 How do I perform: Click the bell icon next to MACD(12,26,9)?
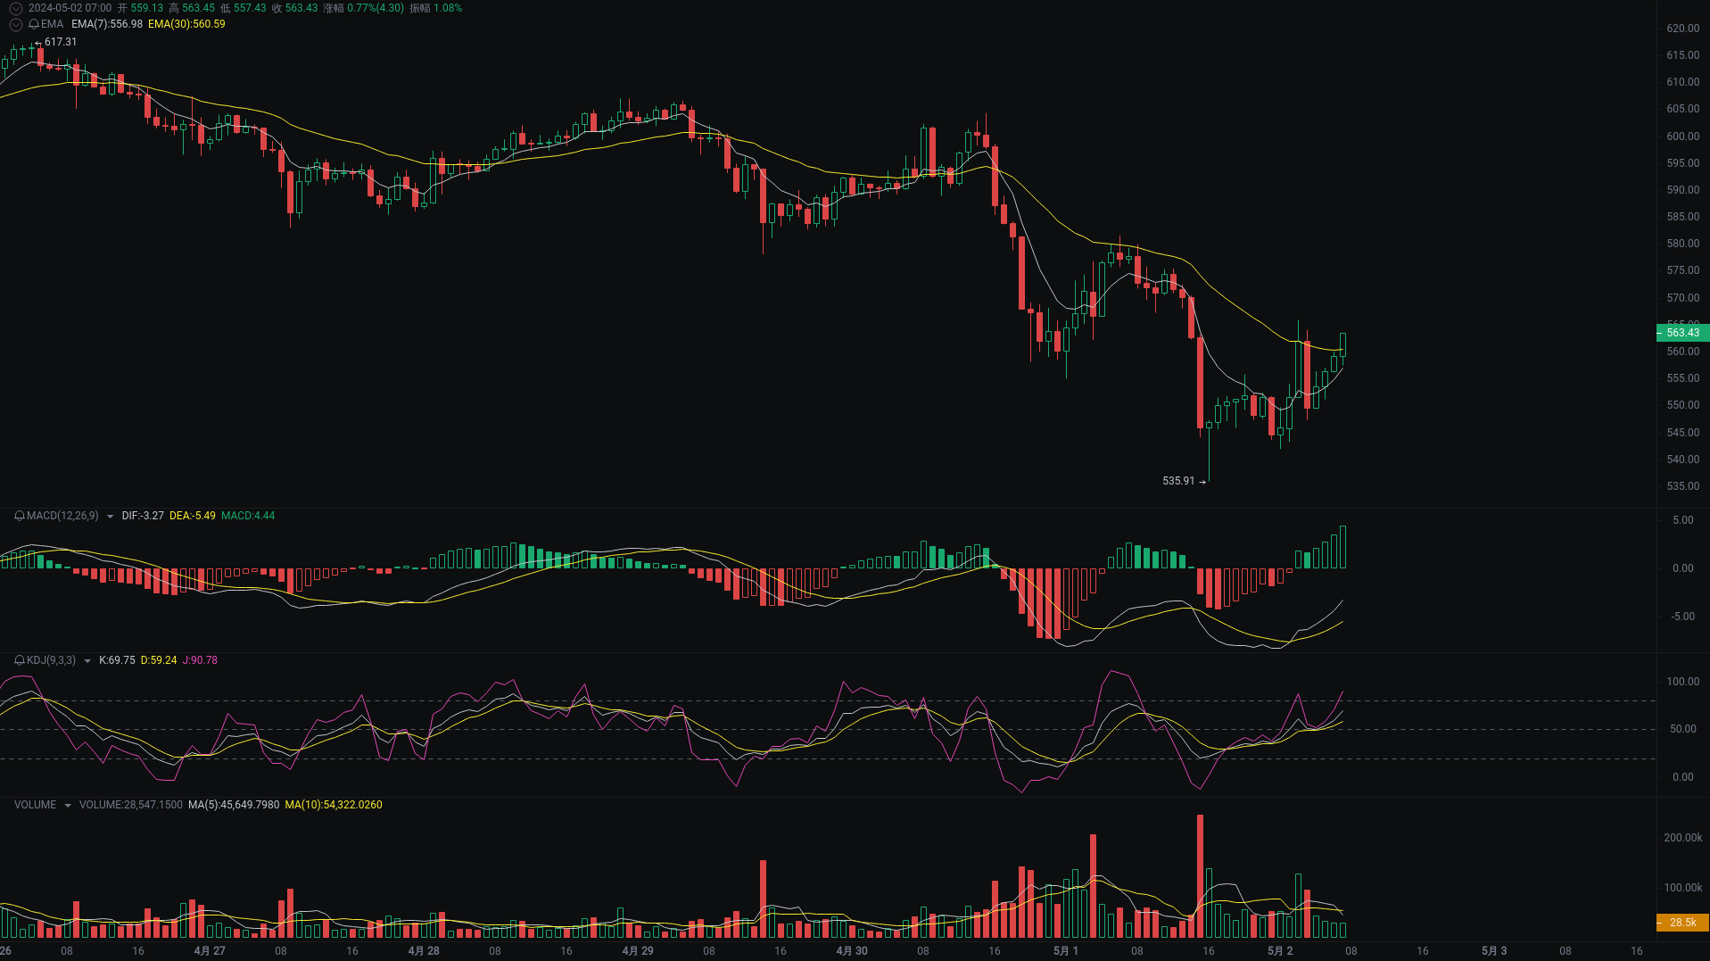click(18, 516)
